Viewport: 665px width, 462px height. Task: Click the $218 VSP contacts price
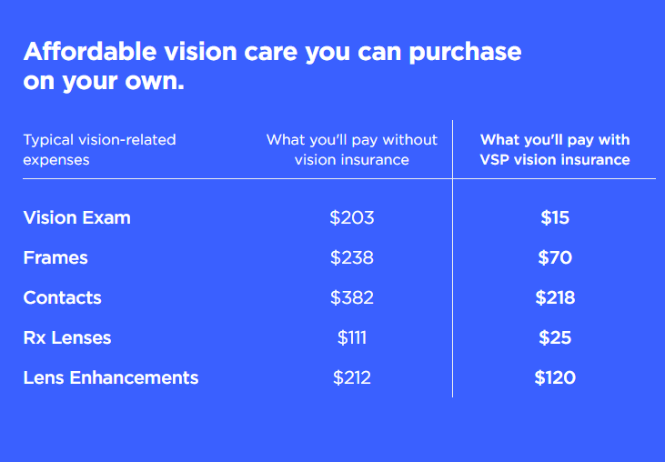click(x=555, y=297)
